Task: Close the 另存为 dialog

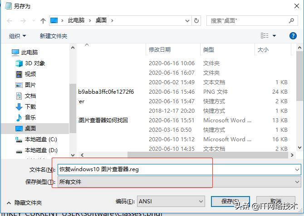Action: (x=297, y=6)
